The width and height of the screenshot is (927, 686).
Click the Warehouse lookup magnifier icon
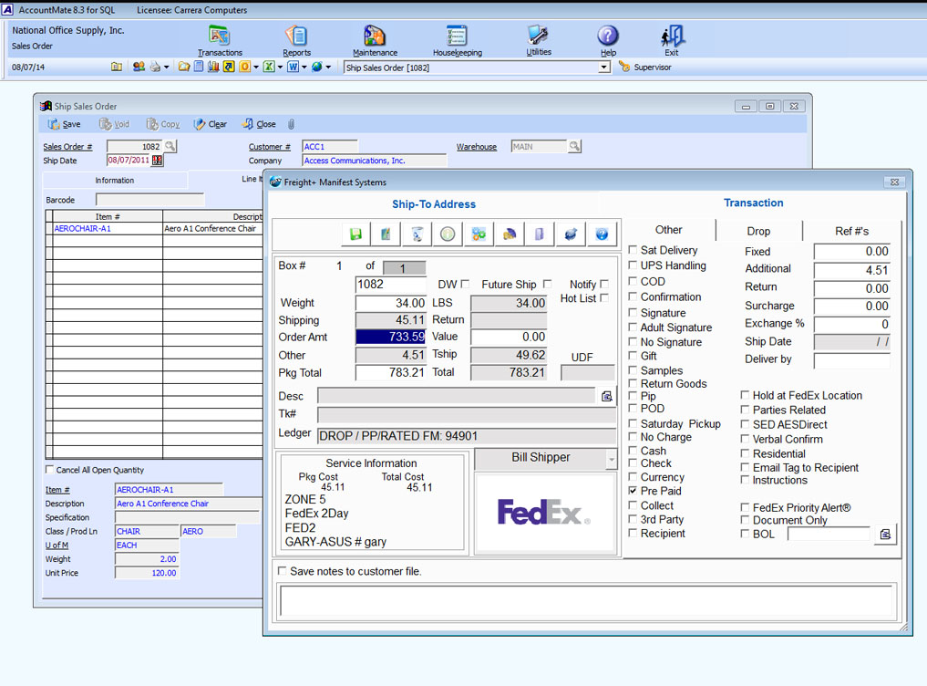[574, 146]
